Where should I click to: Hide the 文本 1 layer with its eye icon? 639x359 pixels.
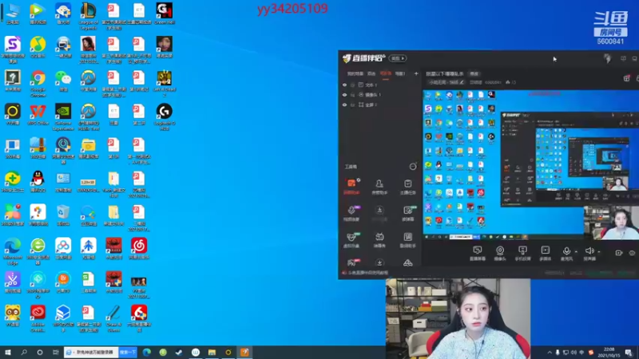pos(345,85)
